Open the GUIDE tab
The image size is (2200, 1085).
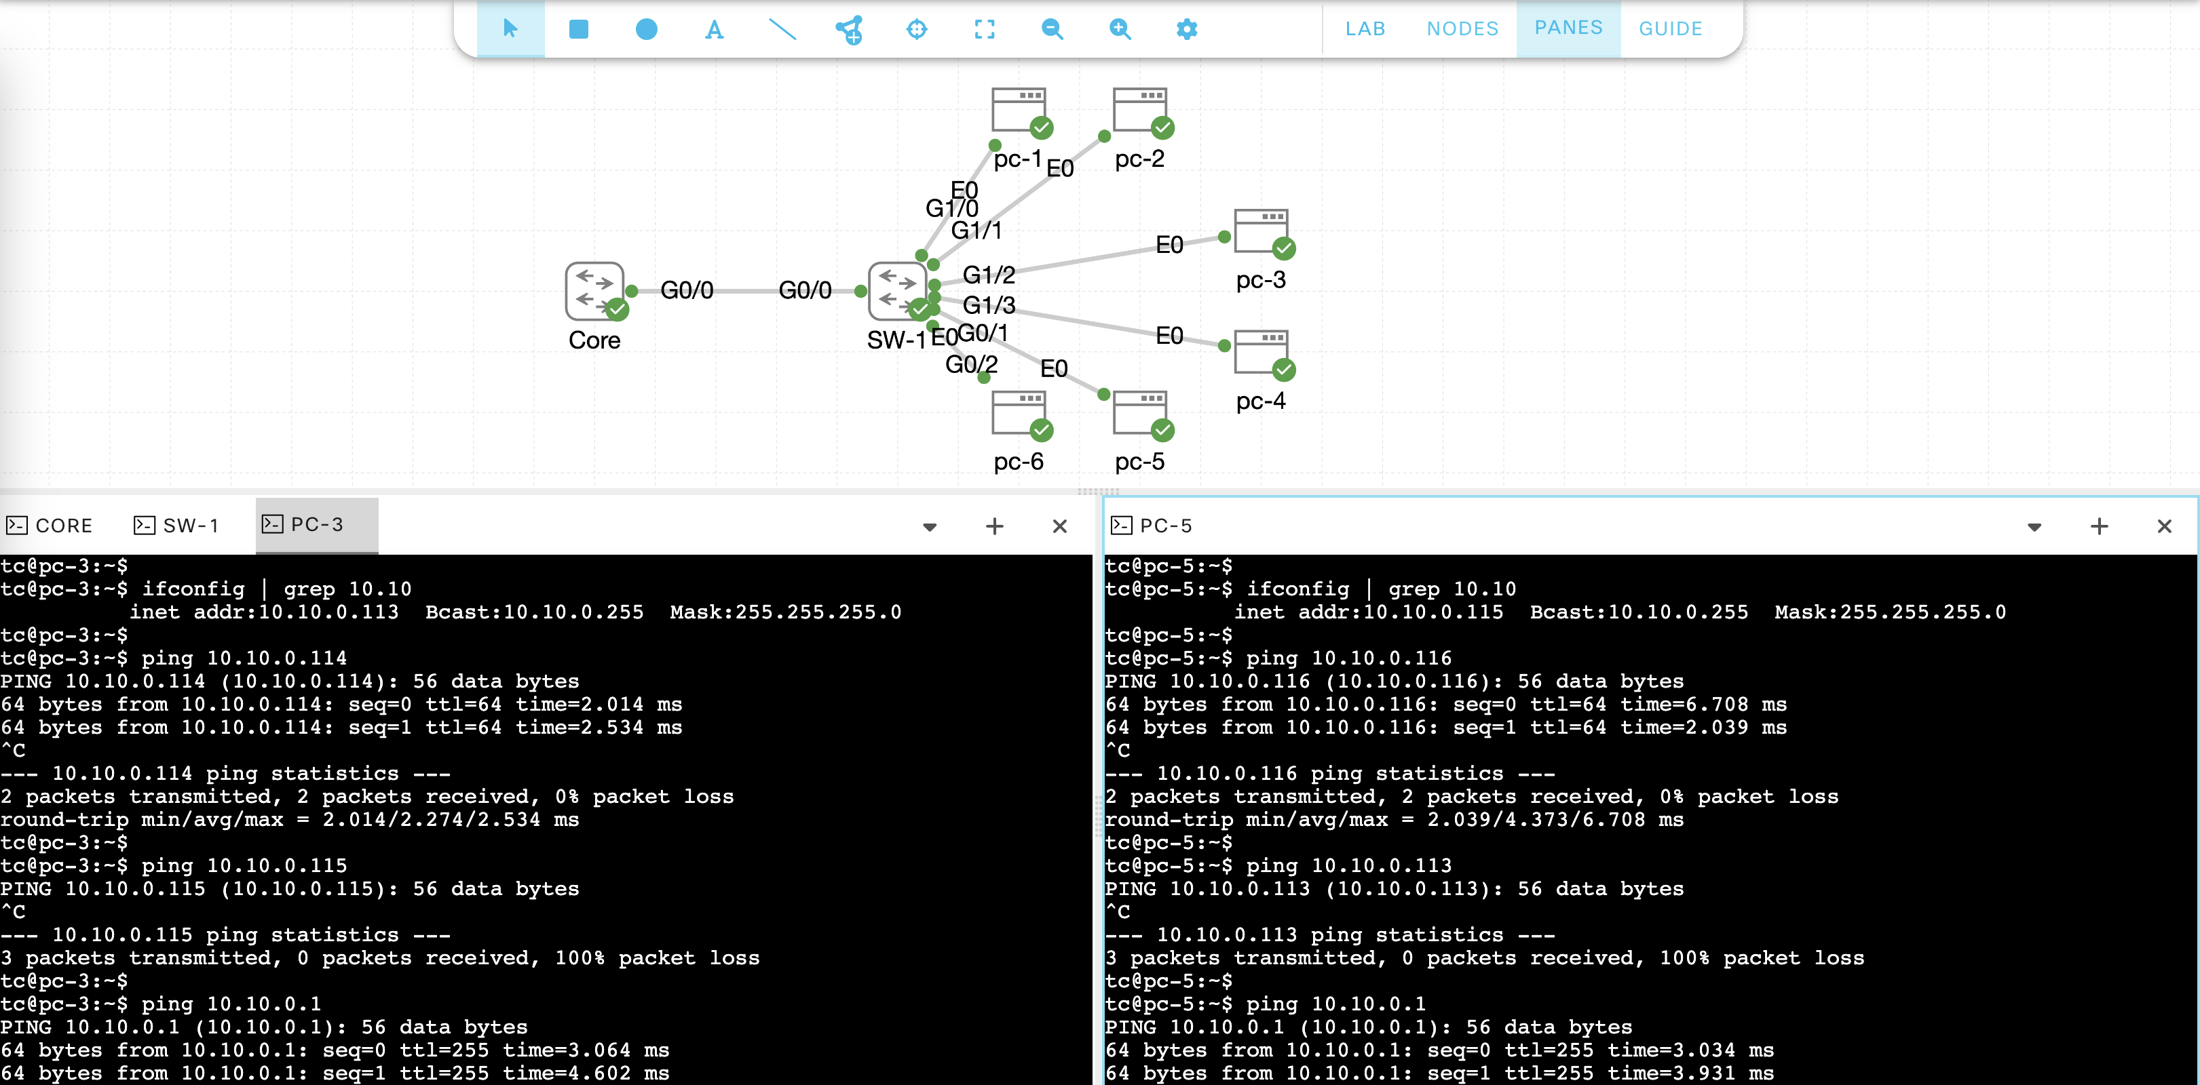coord(1669,29)
